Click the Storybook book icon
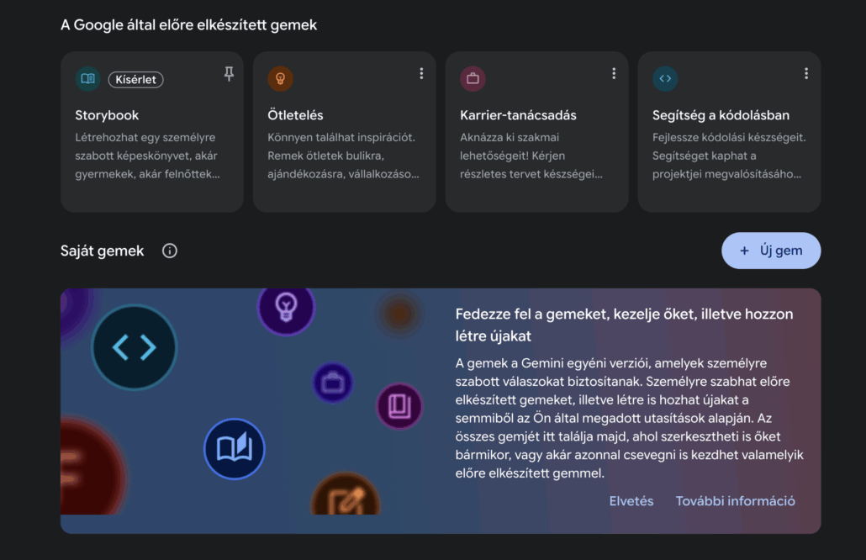The width and height of the screenshot is (866, 560). click(87, 79)
